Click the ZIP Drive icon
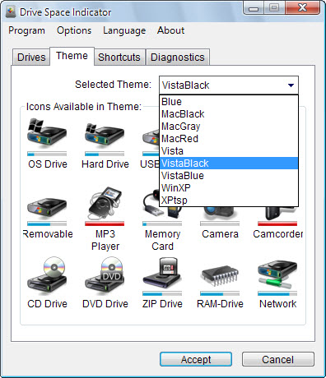This screenshot has height=378, width=326. (162, 273)
